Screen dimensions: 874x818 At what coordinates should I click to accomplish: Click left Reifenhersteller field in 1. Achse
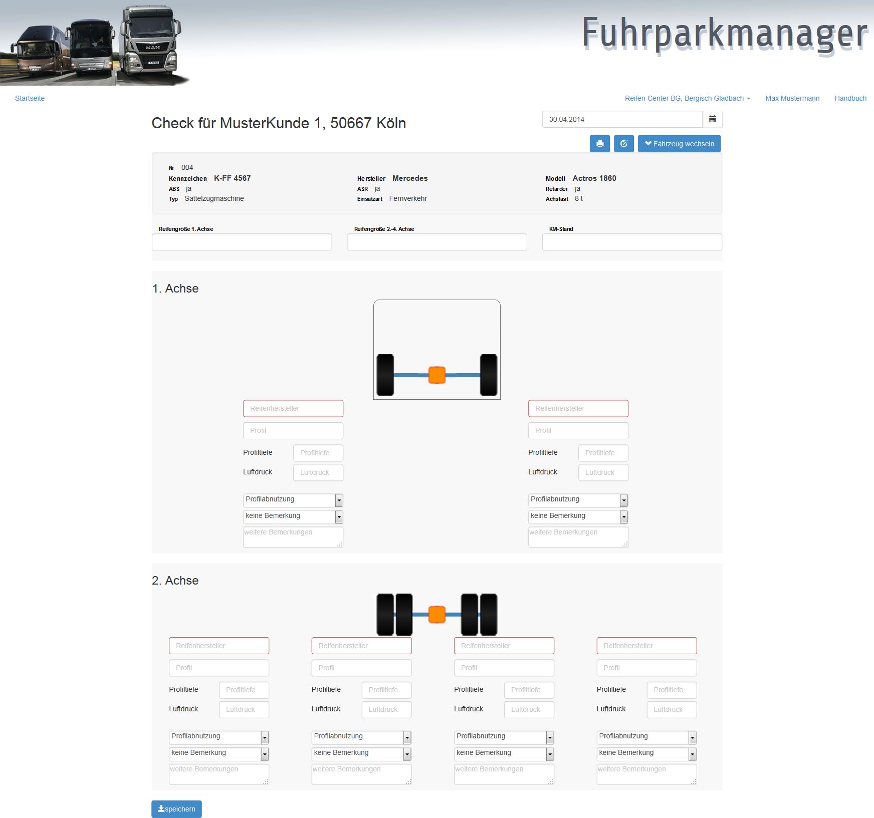point(293,408)
